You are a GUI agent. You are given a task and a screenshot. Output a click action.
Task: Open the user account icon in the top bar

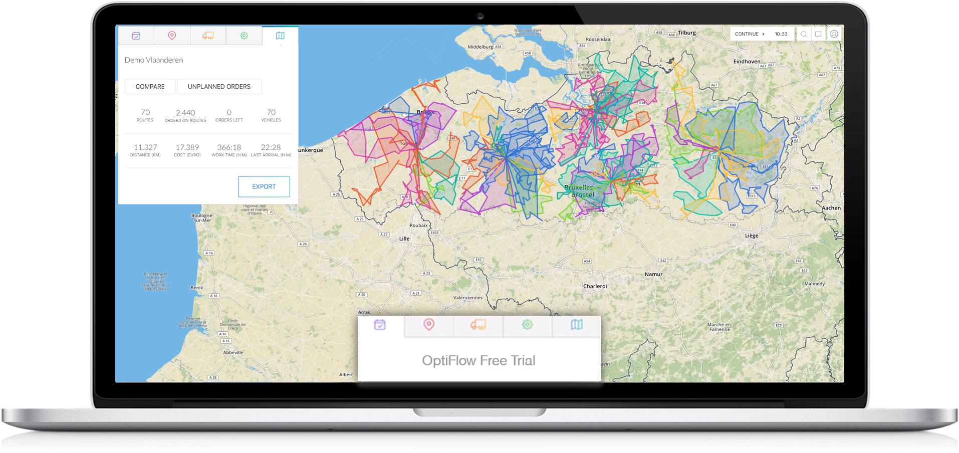(x=834, y=34)
